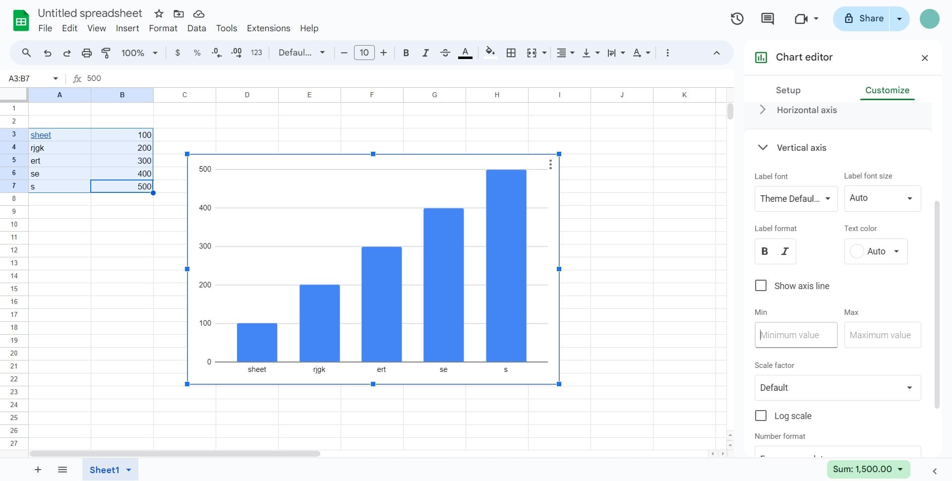
Task: Open the comments icon
Action: pyautogui.click(x=767, y=19)
